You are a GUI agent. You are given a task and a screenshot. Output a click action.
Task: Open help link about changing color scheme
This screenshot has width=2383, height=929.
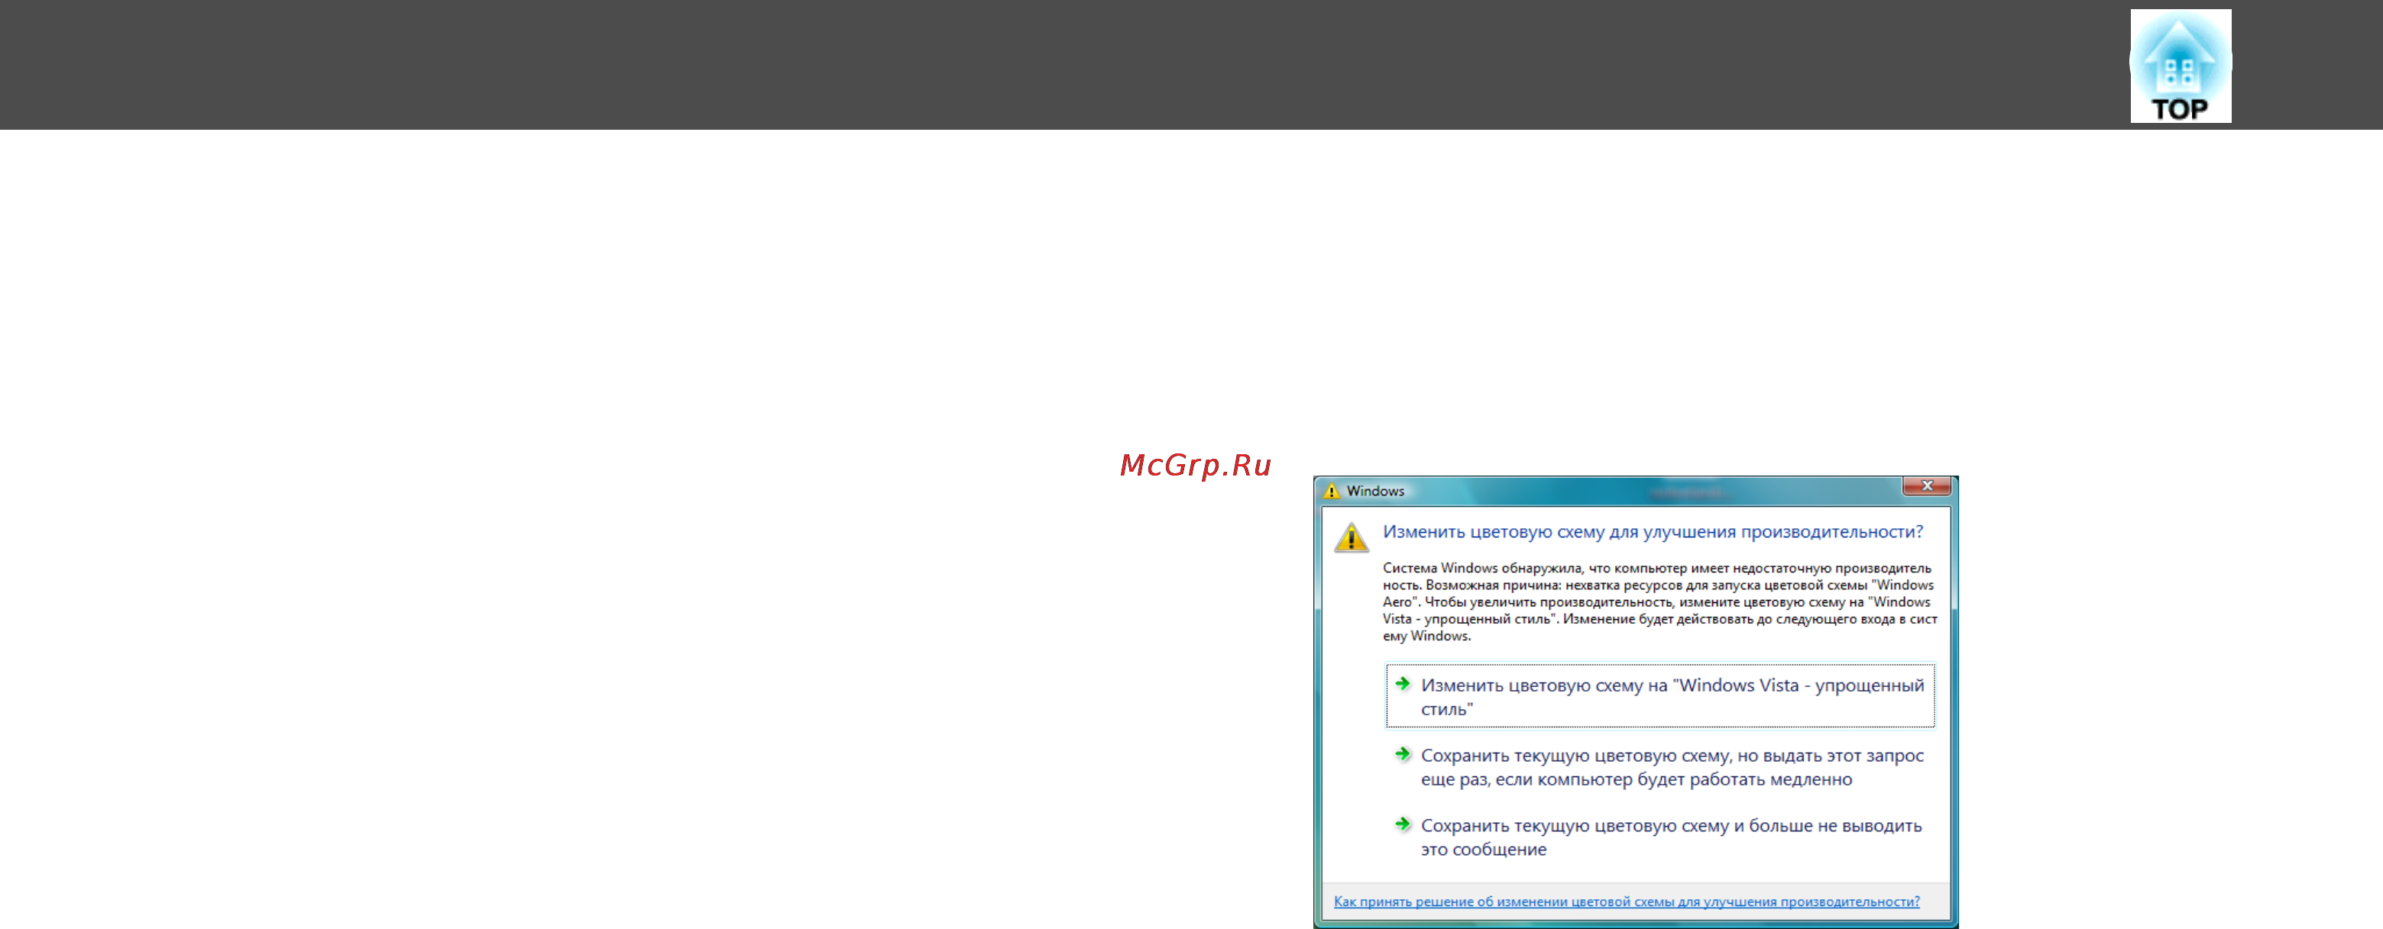(x=1627, y=902)
